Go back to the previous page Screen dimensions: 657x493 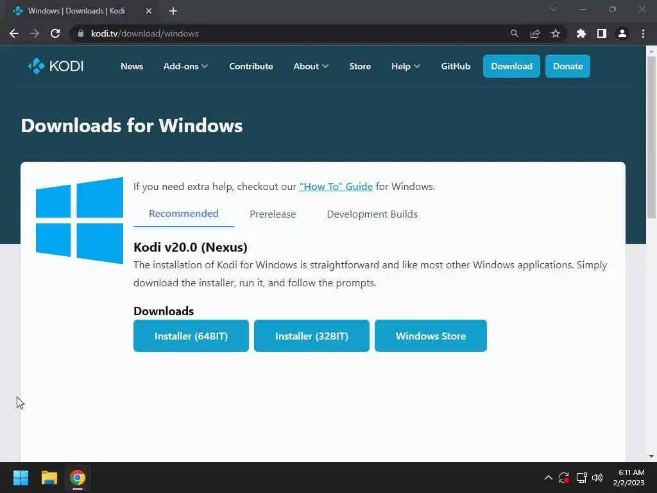click(x=14, y=33)
